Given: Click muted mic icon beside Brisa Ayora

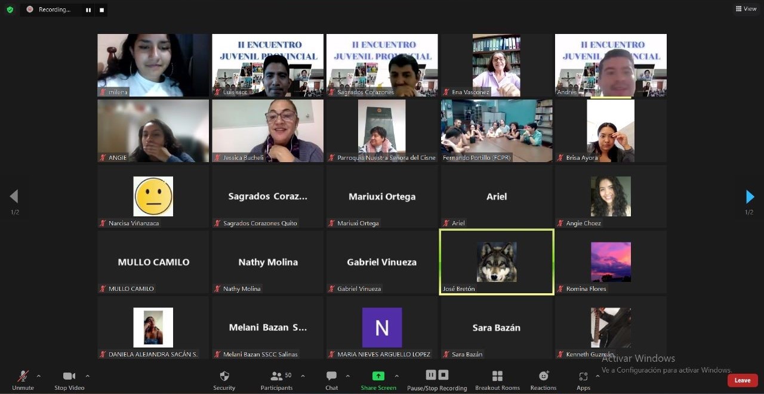Looking at the screenshot, I should pos(560,157).
